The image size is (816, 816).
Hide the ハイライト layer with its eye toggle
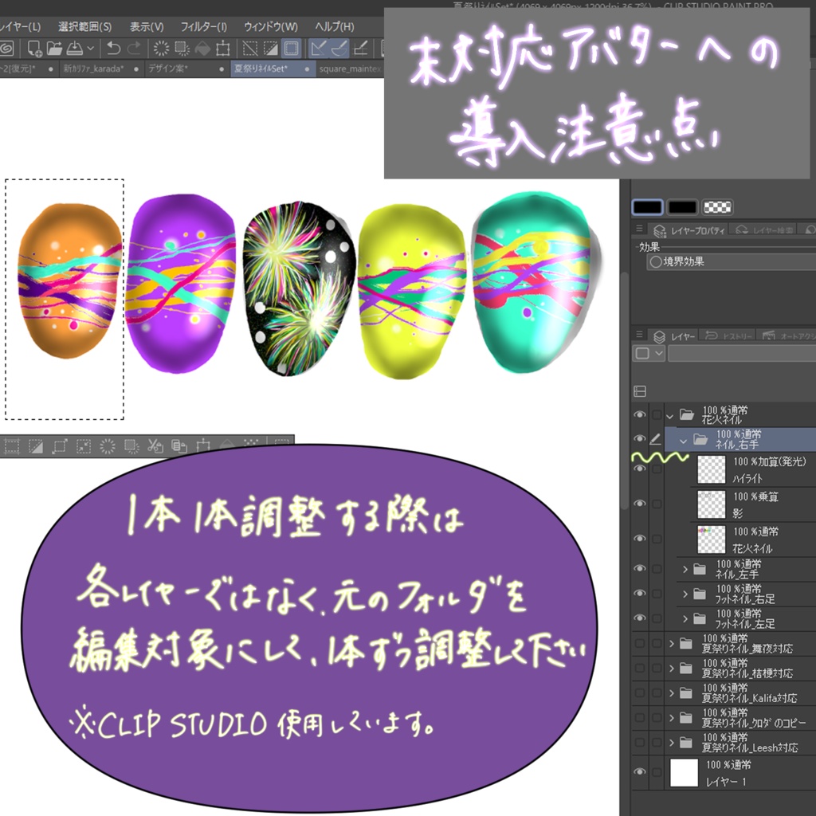click(x=641, y=467)
